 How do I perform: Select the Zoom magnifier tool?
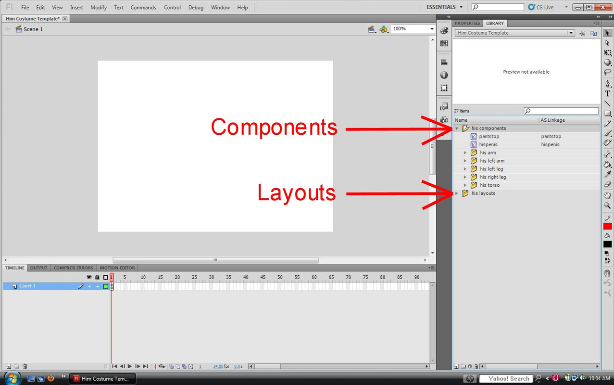click(x=607, y=205)
